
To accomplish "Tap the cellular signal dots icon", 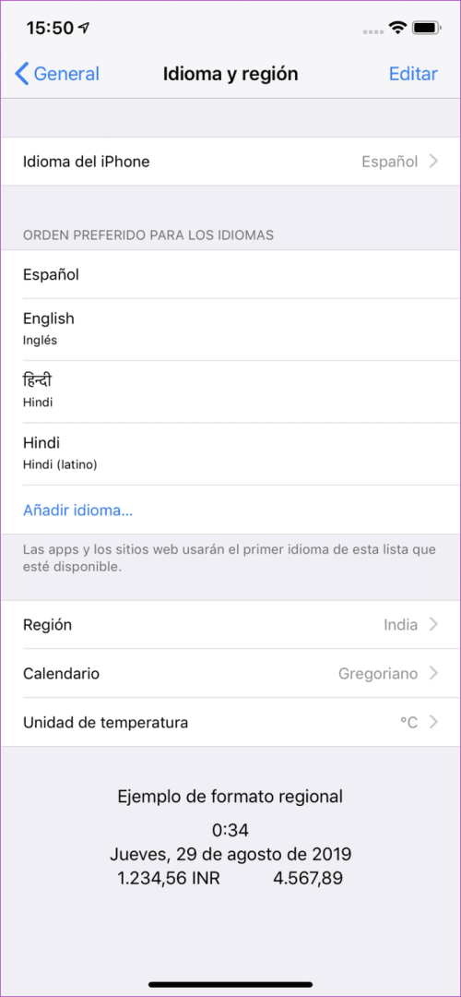I will (x=374, y=30).
